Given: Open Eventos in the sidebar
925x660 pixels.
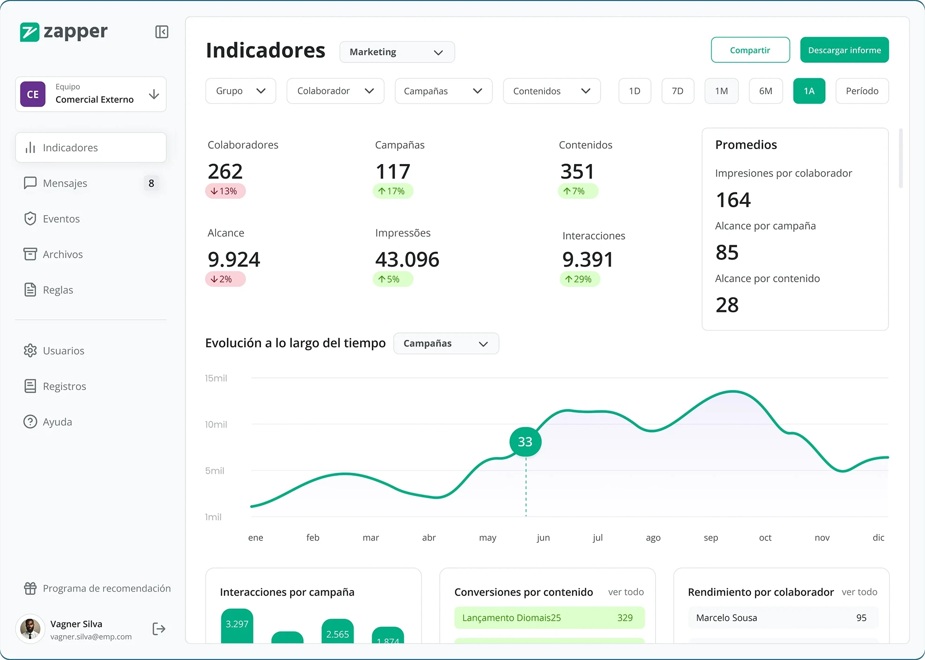Looking at the screenshot, I should click(91, 218).
